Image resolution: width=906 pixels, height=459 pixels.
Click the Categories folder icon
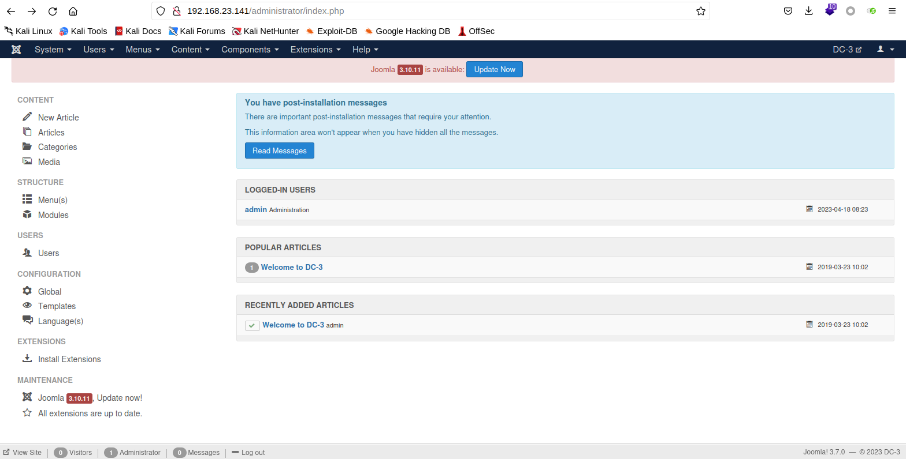click(27, 146)
